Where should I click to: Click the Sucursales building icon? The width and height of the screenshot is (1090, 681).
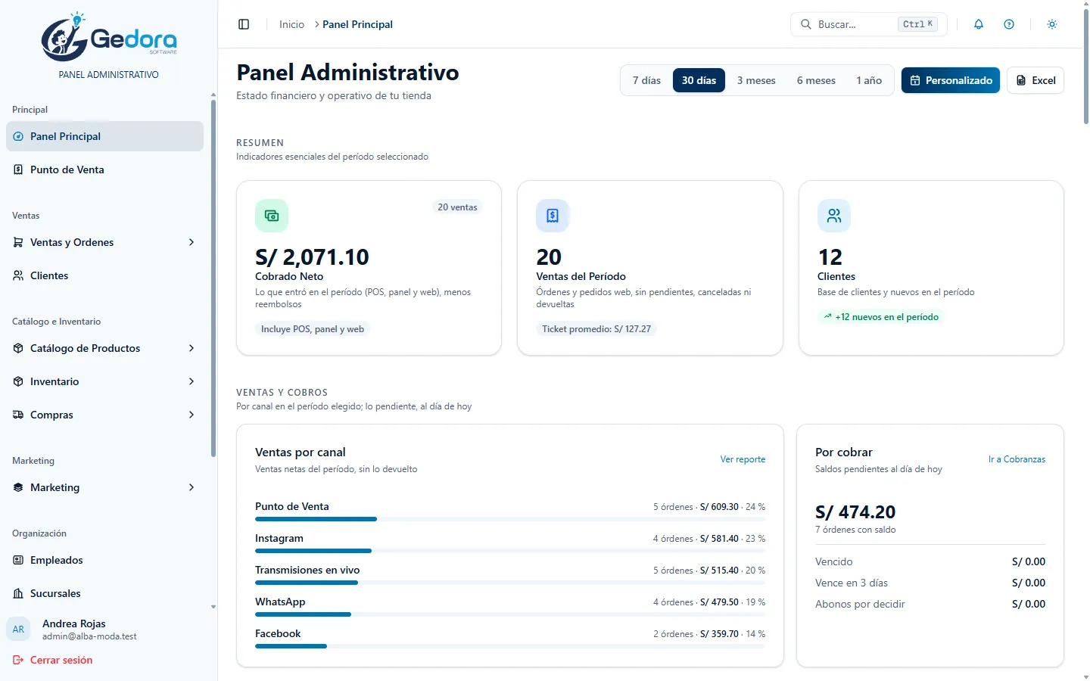(x=18, y=593)
